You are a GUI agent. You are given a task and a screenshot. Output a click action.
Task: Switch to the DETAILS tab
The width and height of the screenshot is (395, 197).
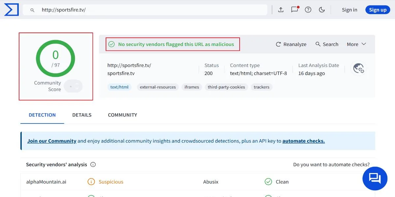[82, 115]
